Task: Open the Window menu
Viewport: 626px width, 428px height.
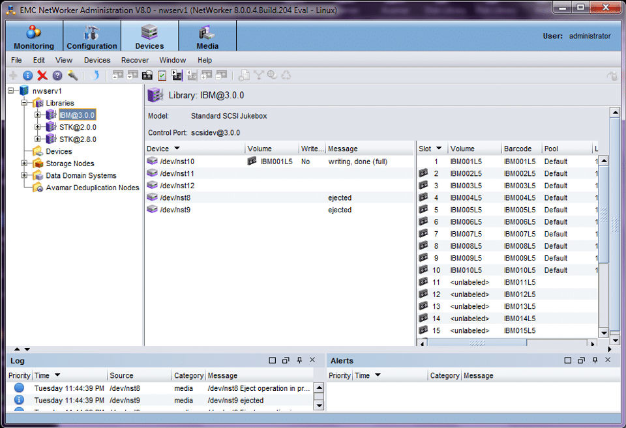Action: click(x=172, y=60)
